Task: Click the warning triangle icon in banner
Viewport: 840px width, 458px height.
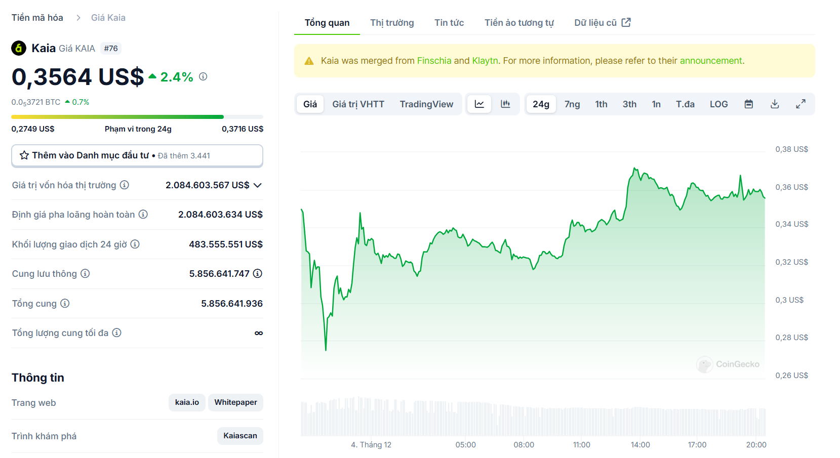Action: pyautogui.click(x=309, y=61)
